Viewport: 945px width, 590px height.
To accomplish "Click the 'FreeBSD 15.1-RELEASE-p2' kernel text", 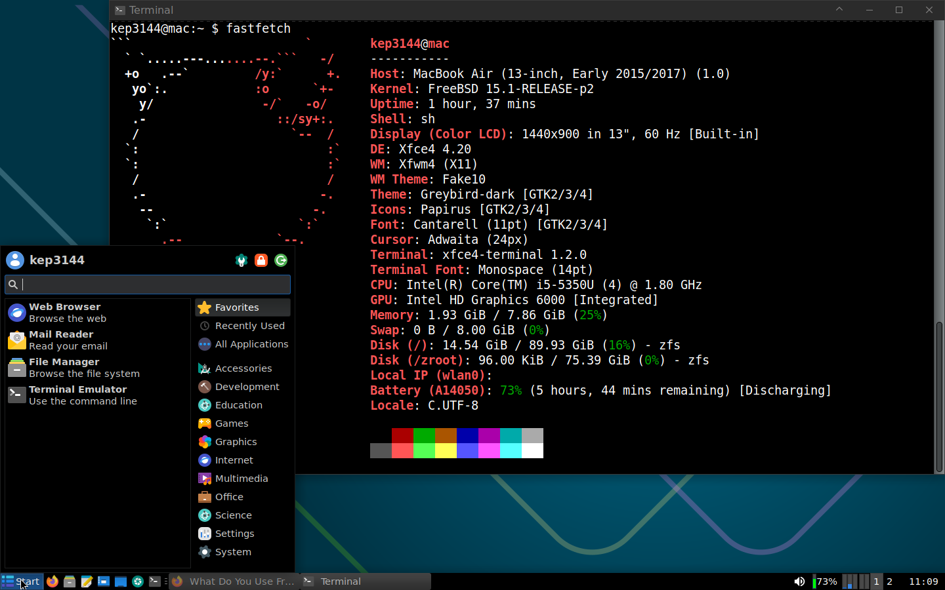I will pos(511,89).
